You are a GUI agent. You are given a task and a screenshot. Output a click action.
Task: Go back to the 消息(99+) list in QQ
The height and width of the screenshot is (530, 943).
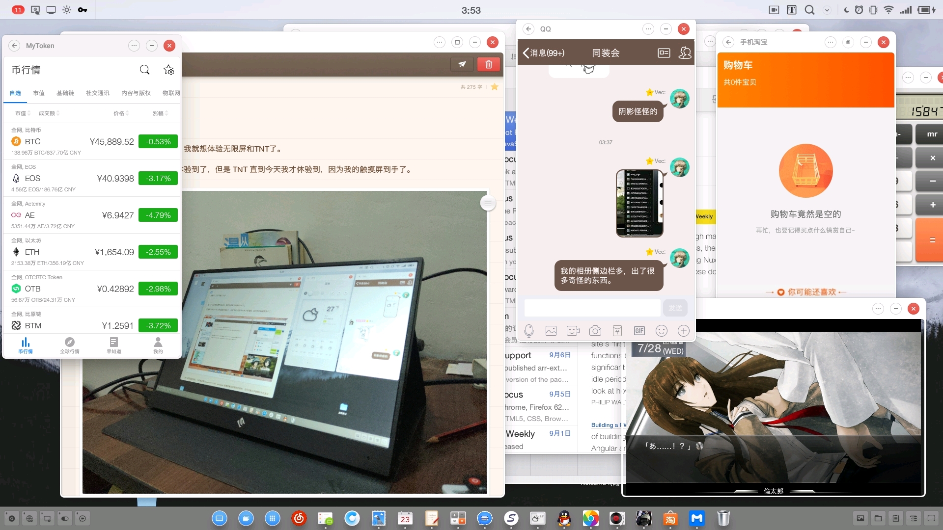coord(544,53)
